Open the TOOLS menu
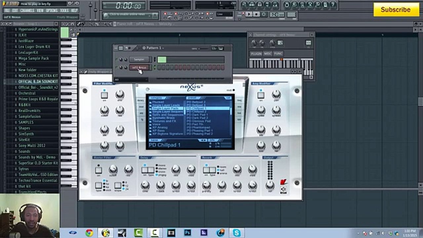 [x=64, y=11]
